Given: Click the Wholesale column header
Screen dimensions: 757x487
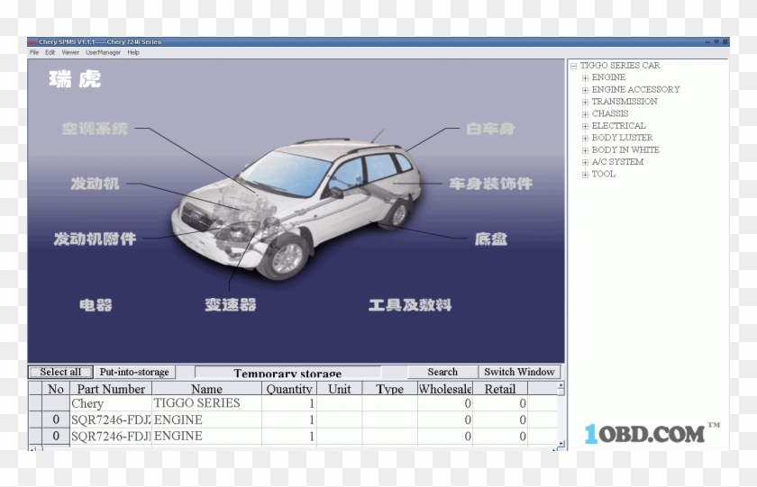Looking at the screenshot, I should pyautogui.click(x=445, y=389).
